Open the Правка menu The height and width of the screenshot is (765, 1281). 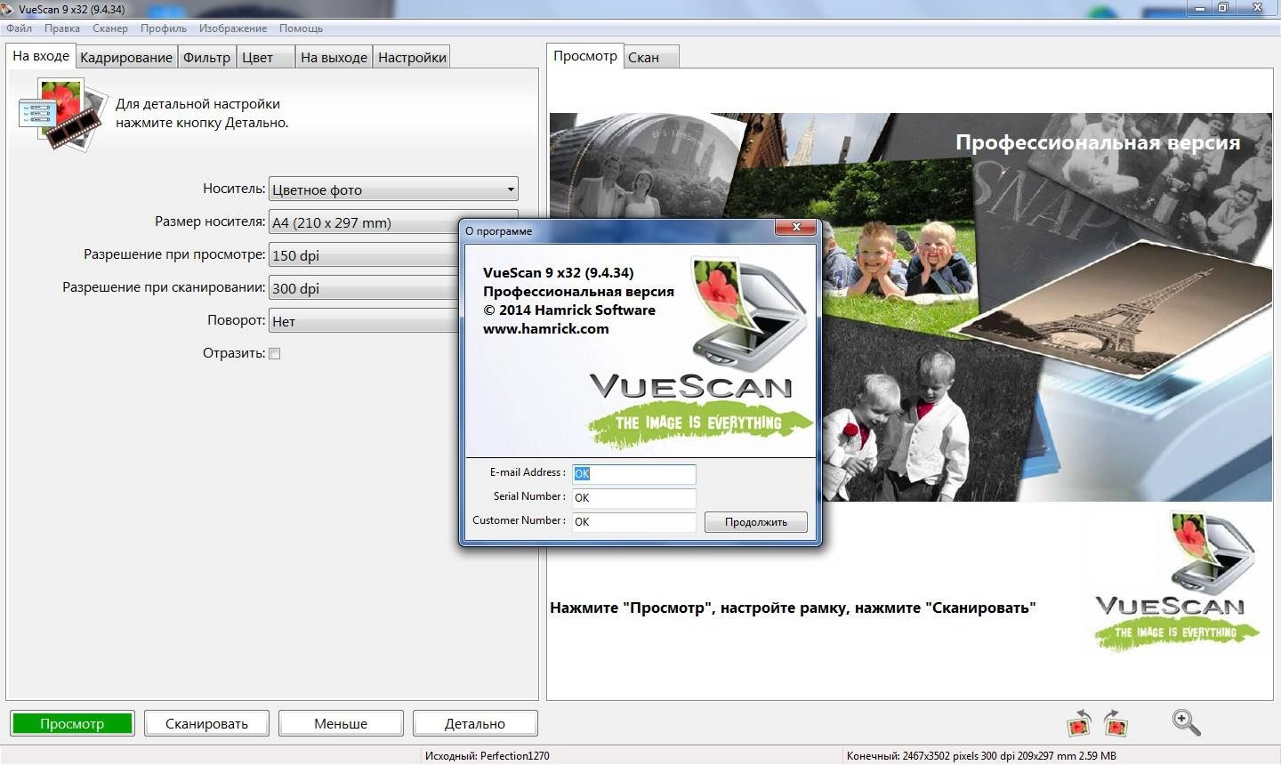click(x=62, y=28)
